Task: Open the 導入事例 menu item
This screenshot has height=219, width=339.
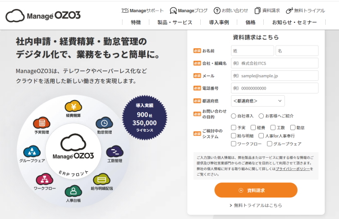Action: pos(219,22)
